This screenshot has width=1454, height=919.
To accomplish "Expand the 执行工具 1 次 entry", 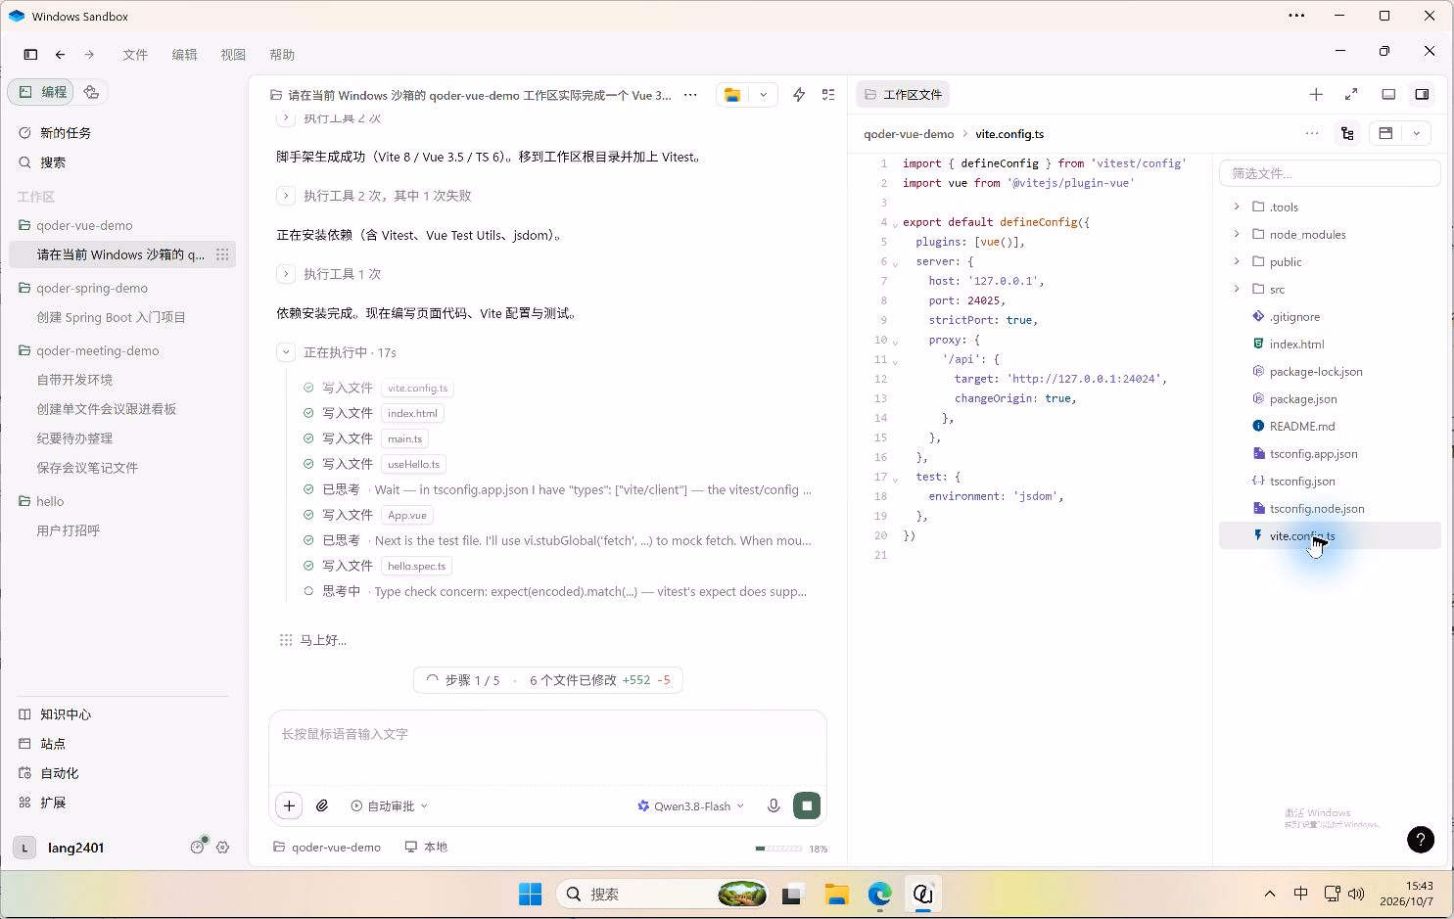I will tap(286, 274).
